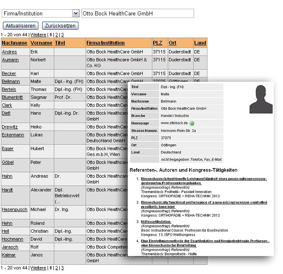Select the detail PLZ value 37075
The height and width of the screenshot is (274, 283).
click(166, 138)
